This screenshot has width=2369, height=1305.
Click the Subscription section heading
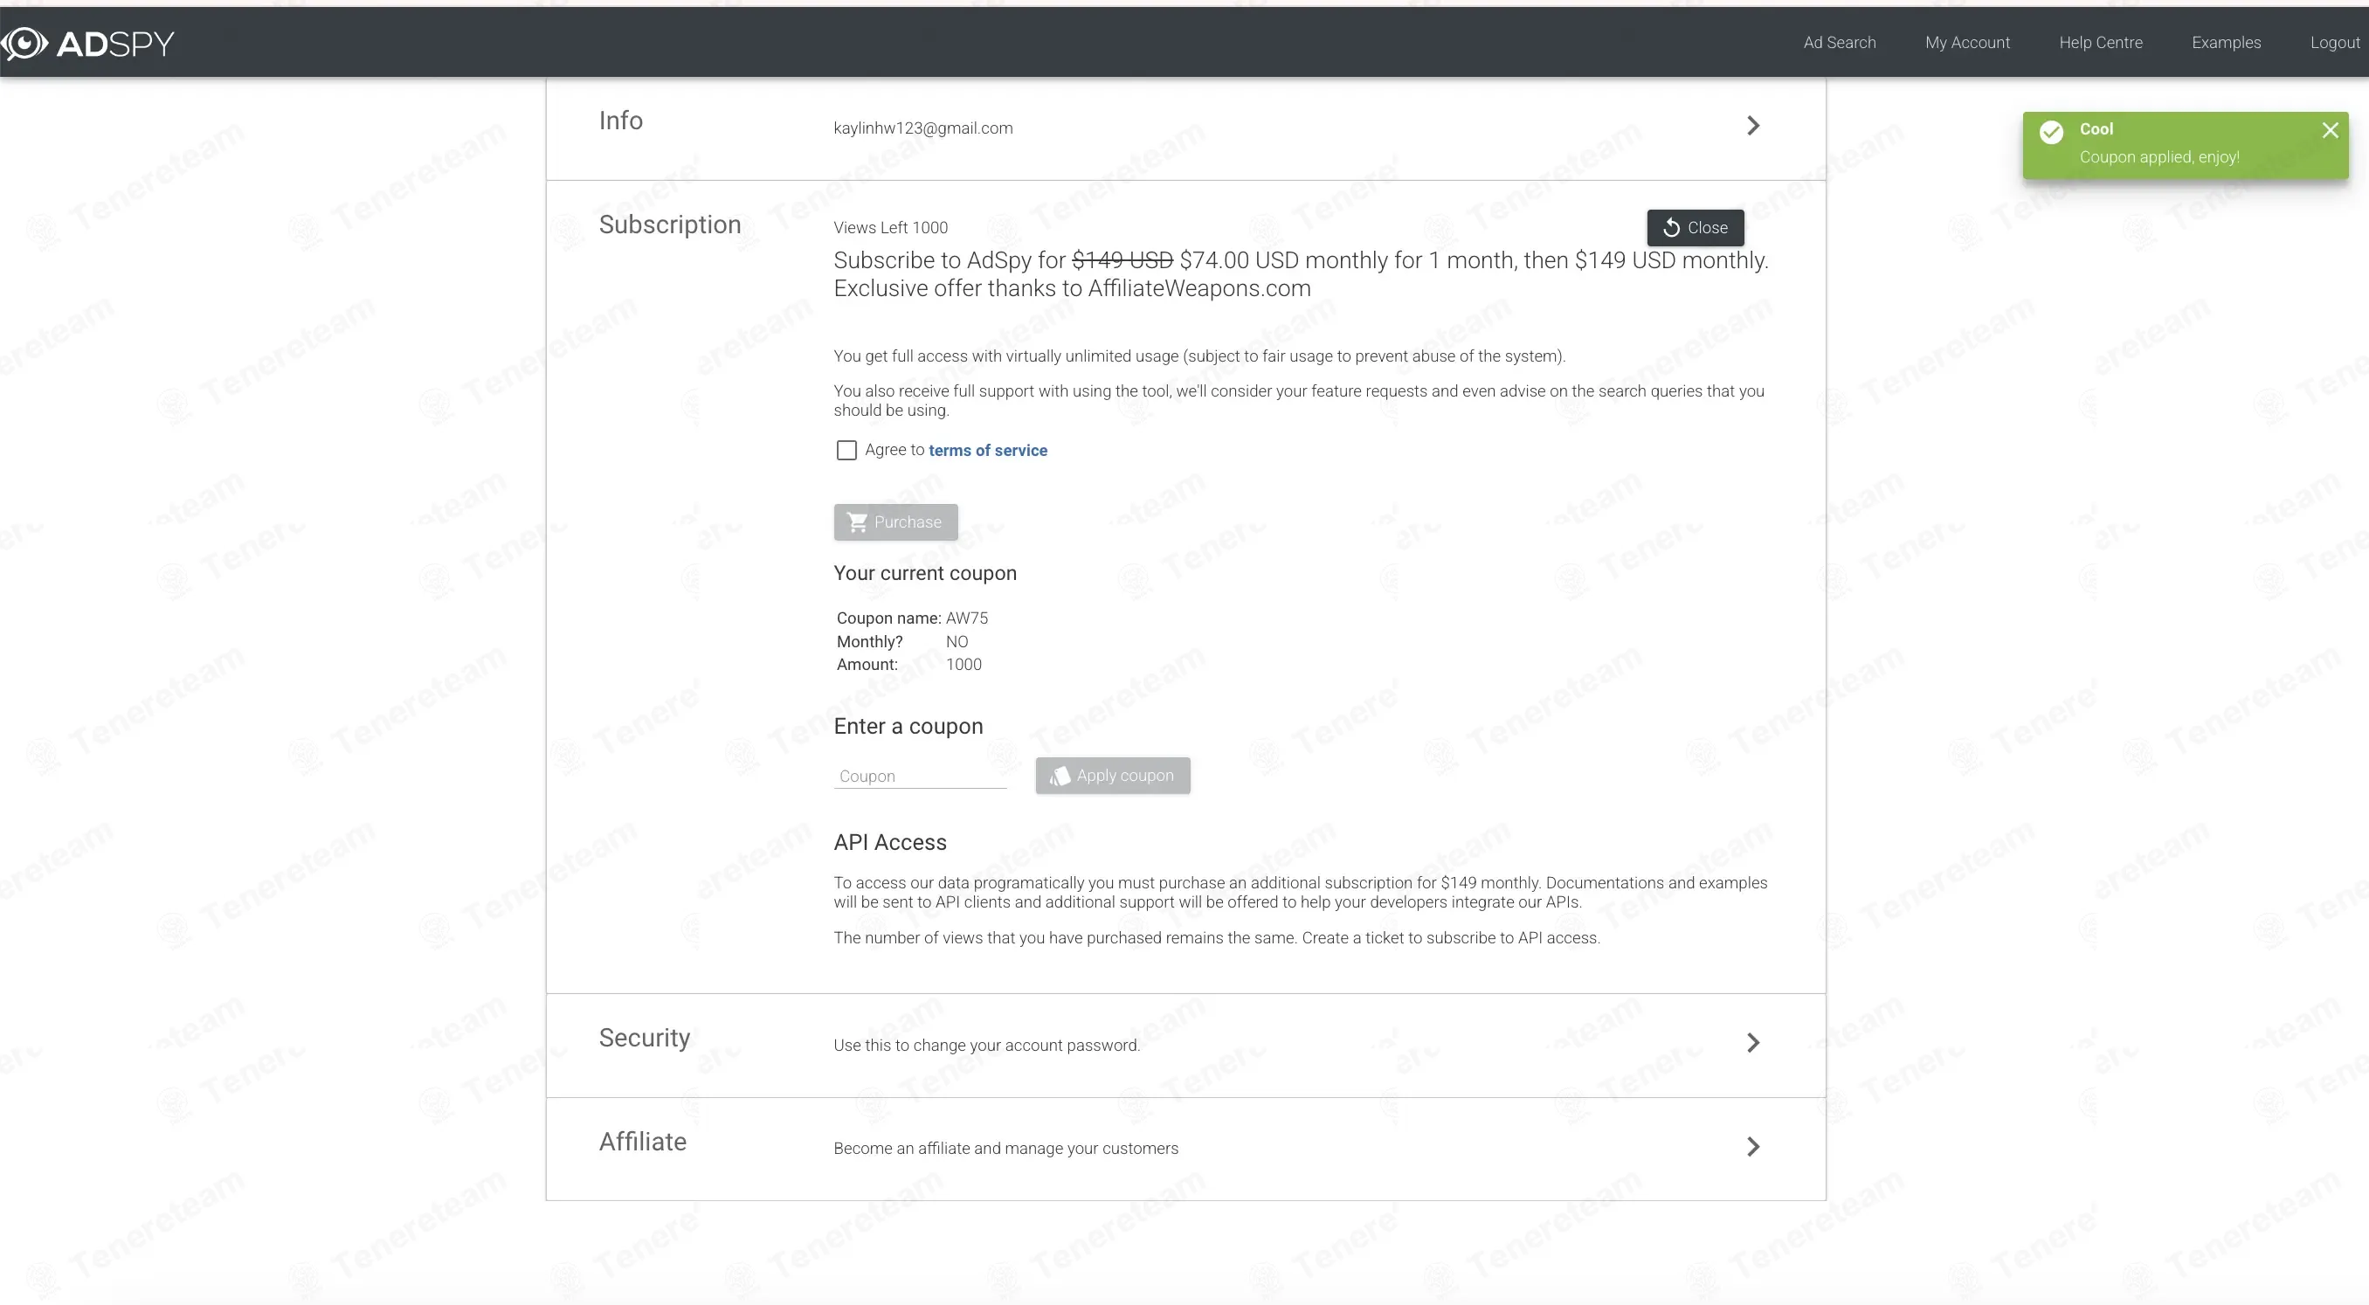[669, 224]
